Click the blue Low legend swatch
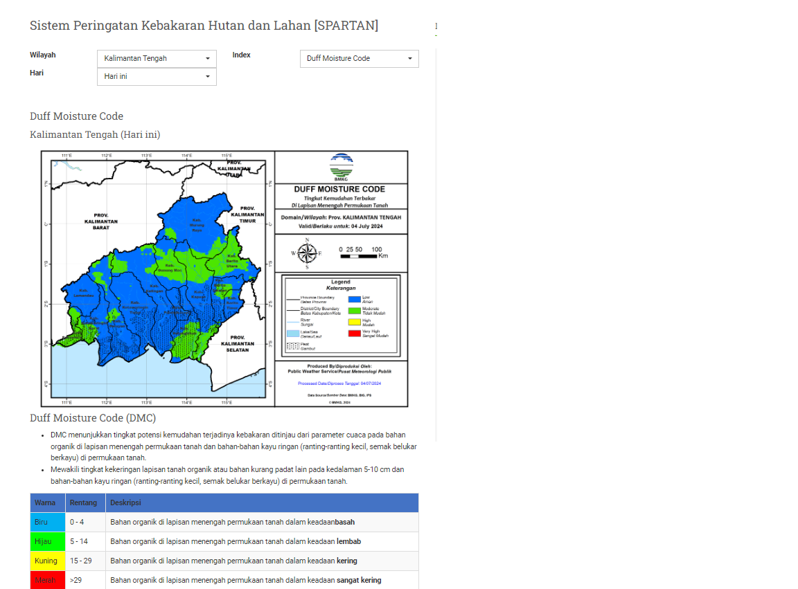The width and height of the screenshot is (798, 589). click(x=354, y=300)
